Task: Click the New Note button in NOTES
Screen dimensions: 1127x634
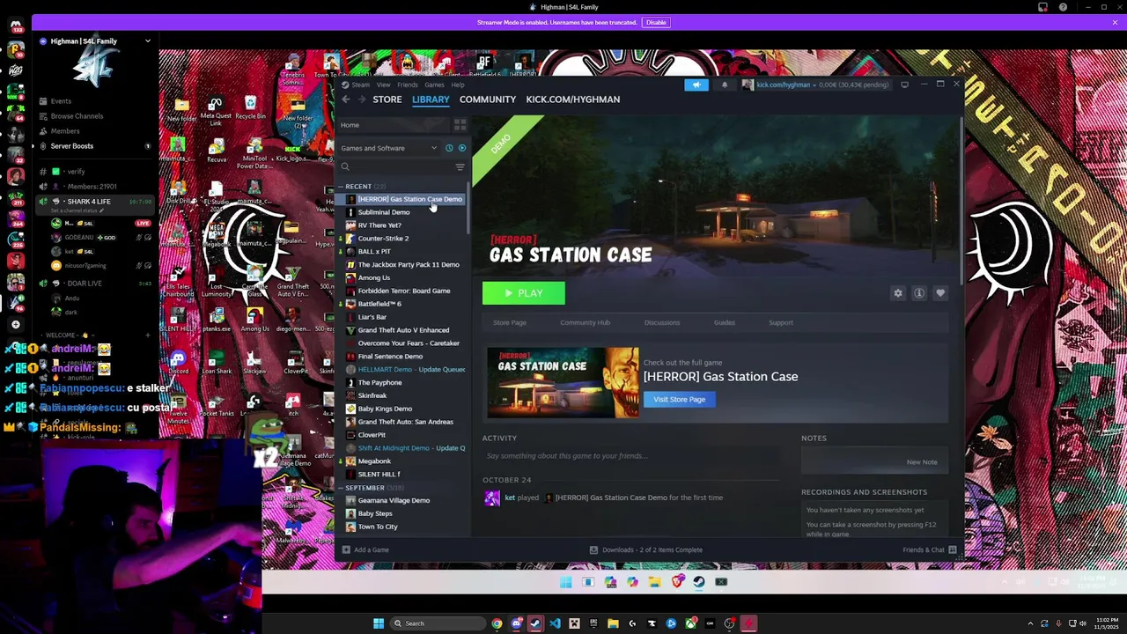Action: (x=922, y=461)
